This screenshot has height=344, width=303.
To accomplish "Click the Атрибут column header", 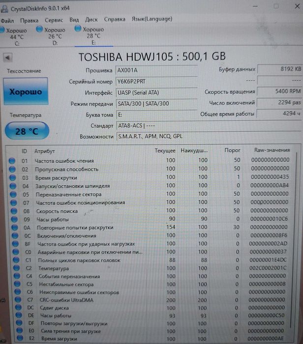I will pyautogui.click(x=44, y=151).
